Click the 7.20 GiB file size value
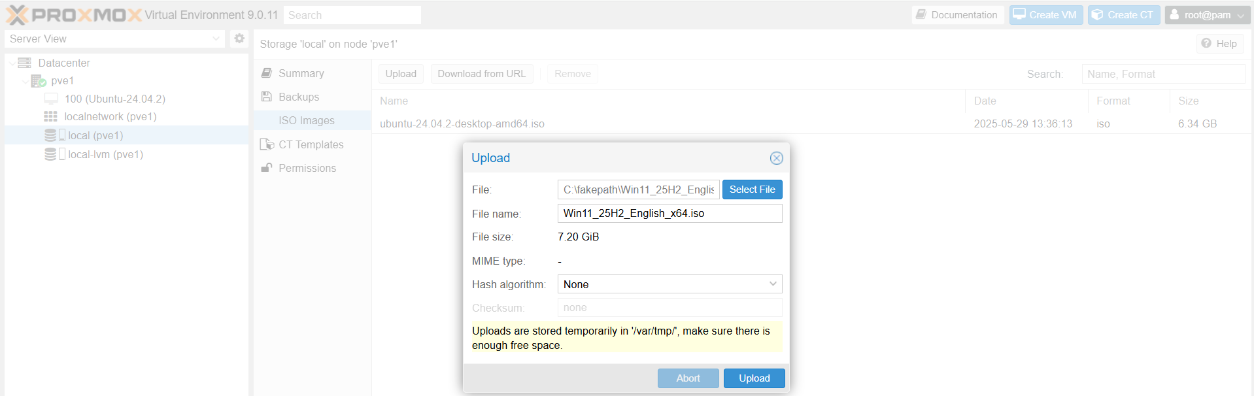 578,237
